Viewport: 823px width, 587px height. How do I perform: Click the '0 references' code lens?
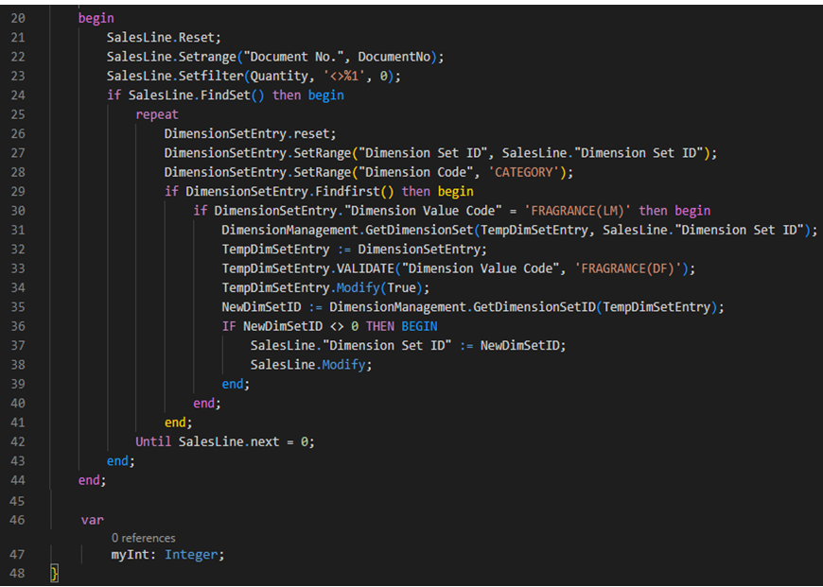tap(143, 538)
